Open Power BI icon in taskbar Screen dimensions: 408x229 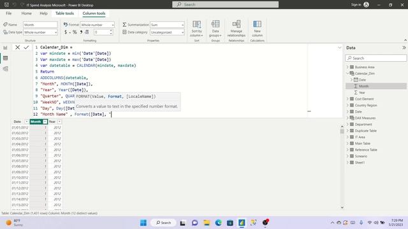pyautogui.click(x=242, y=223)
